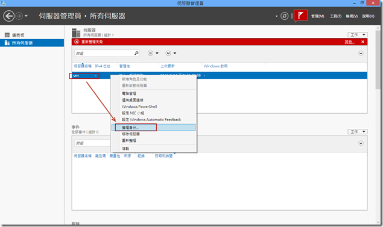The image size is (383, 227).
Task: Dismiss the red refresh-failed error bar
Action: [362, 42]
